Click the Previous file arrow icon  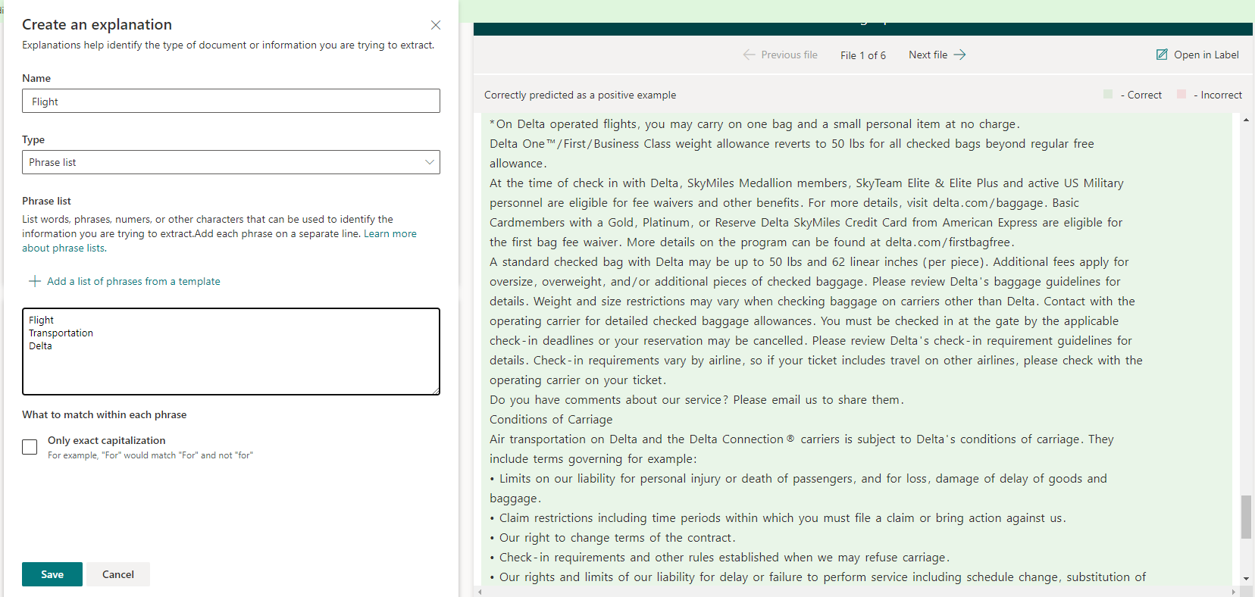tap(749, 55)
